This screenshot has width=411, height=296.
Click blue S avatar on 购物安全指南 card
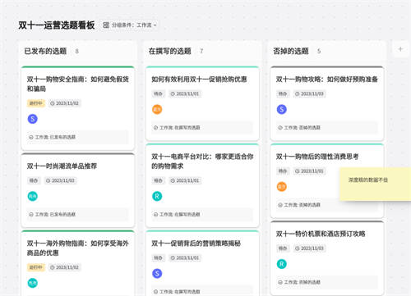(33, 119)
